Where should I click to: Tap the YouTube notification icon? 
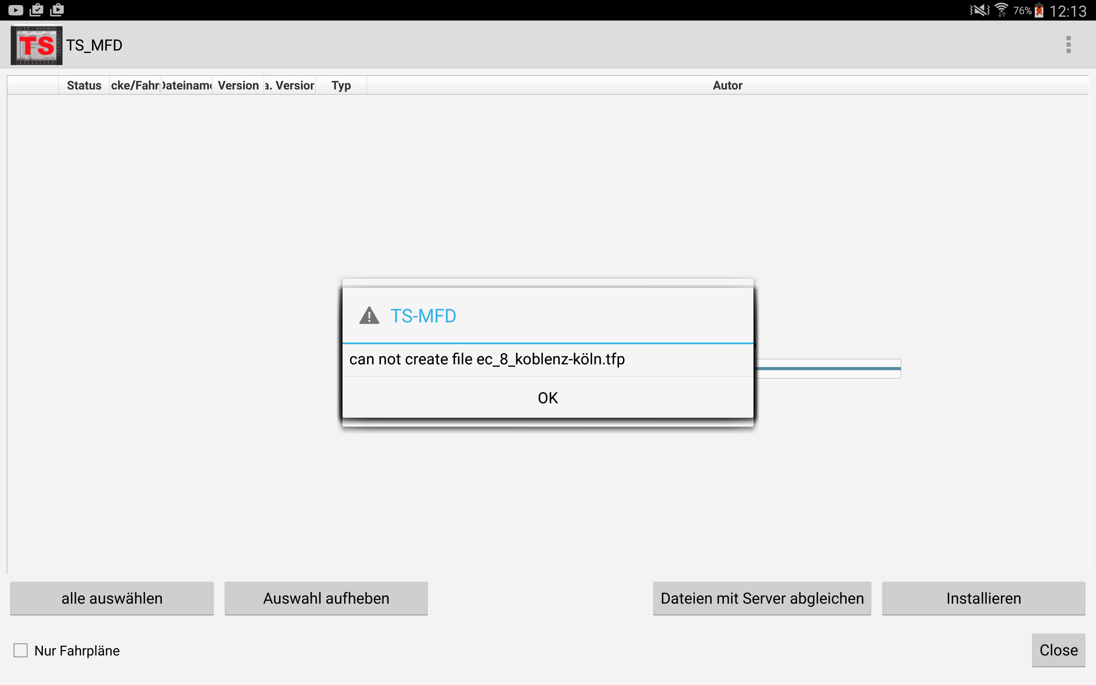coord(15,10)
